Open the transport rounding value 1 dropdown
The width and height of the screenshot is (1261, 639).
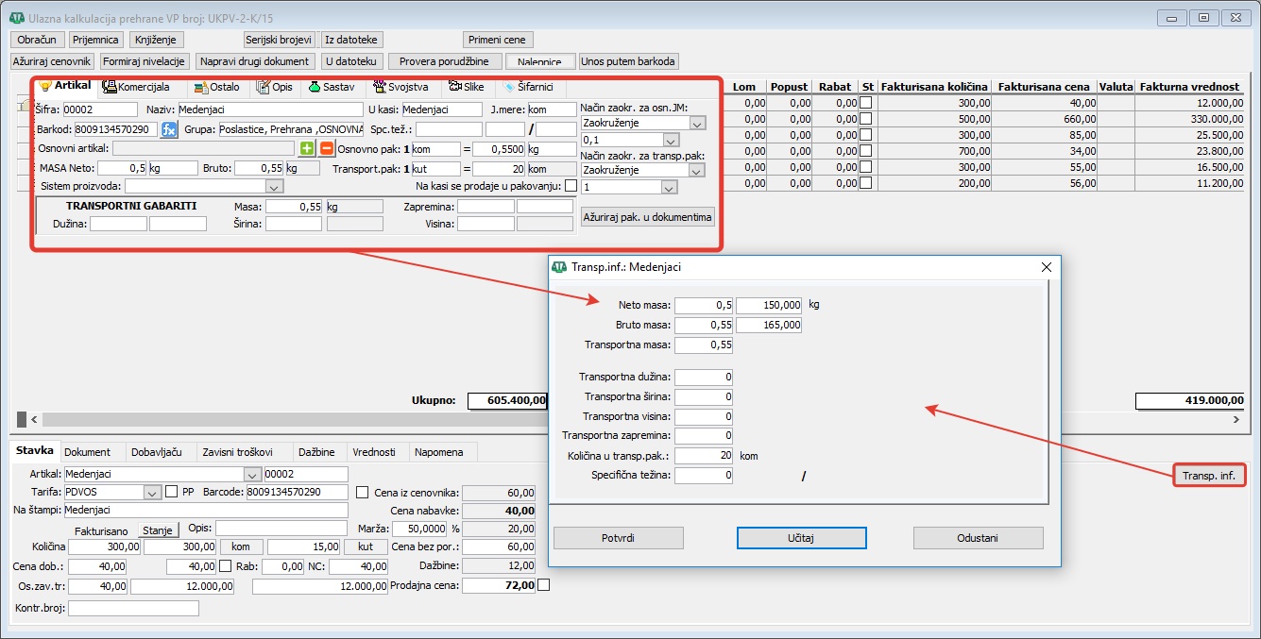670,187
